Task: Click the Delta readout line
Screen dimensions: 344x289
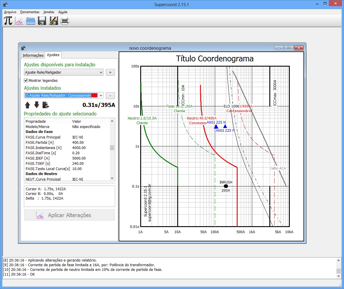Action: tap(45, 198)
